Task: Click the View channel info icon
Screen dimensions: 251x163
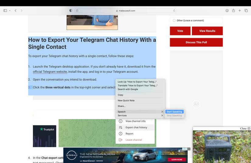Action: [120, 121]
